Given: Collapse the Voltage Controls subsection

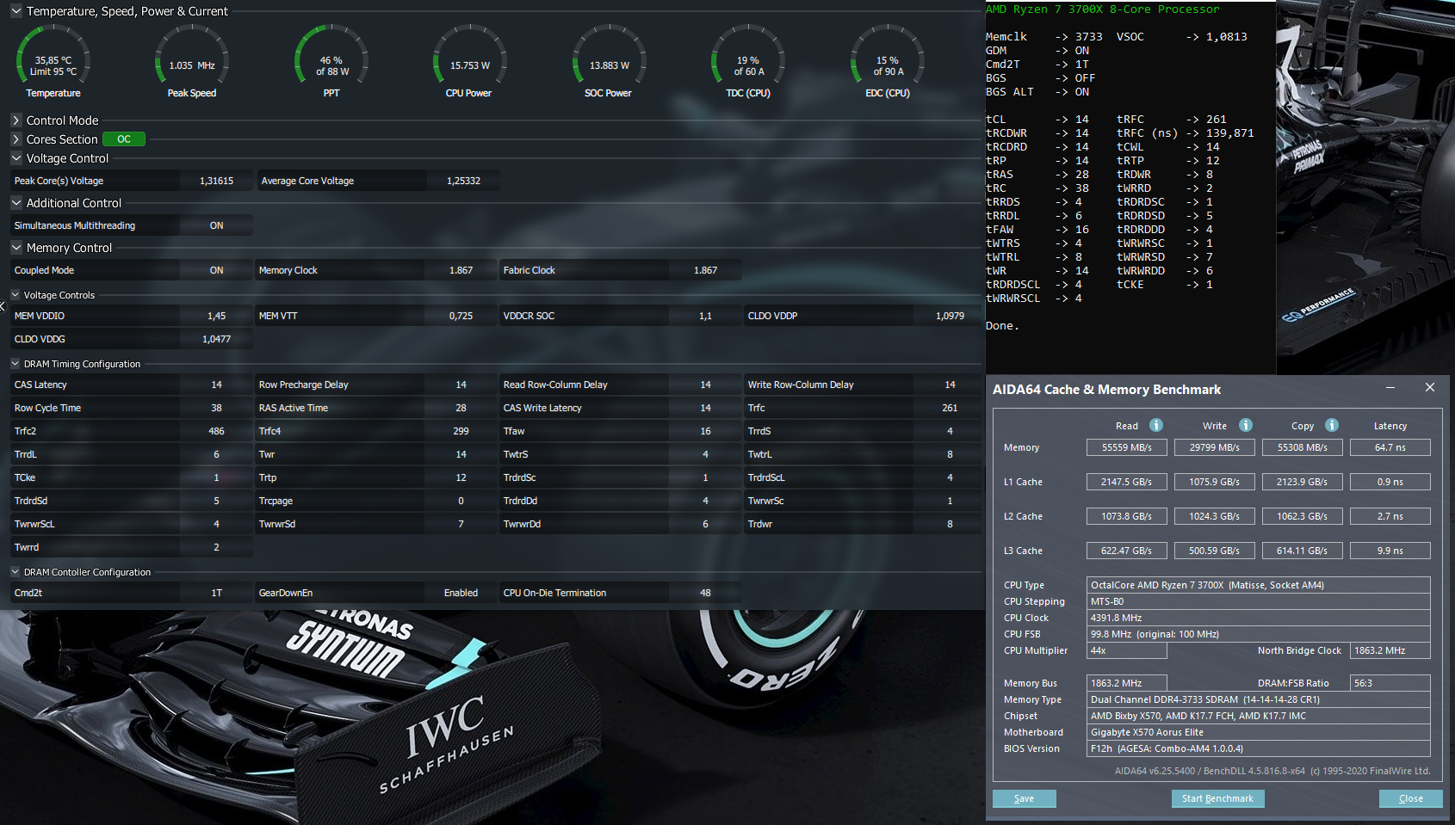Looking at the screenshot, I should pos(15,295).
